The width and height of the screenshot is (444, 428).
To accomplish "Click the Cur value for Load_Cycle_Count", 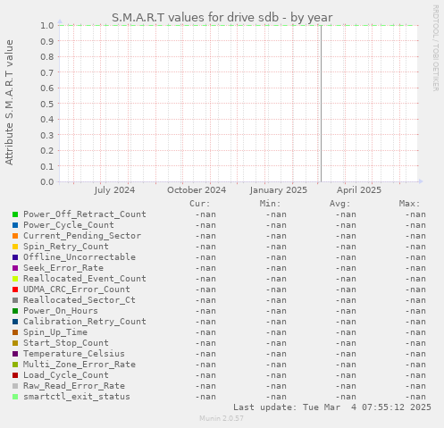I will pyautogui.click(x=205, y=375).
